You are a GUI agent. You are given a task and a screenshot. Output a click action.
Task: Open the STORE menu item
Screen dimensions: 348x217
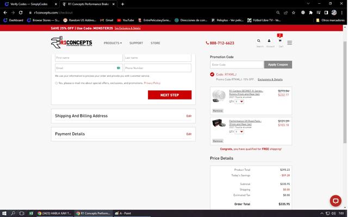[155, 43]
